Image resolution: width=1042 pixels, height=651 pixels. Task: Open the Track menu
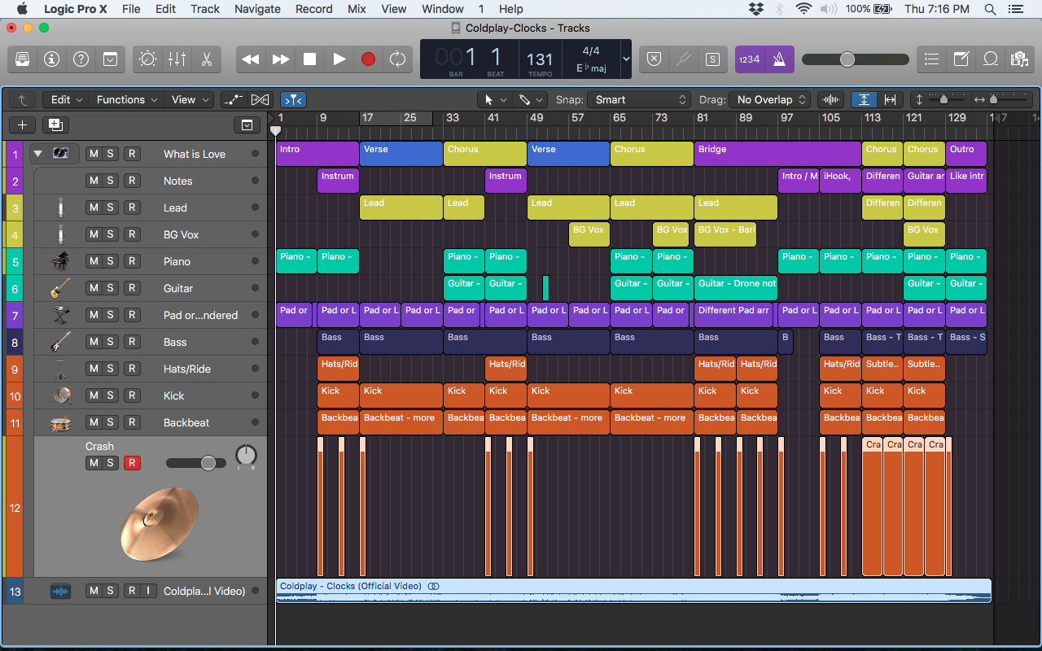coord(205,9)
